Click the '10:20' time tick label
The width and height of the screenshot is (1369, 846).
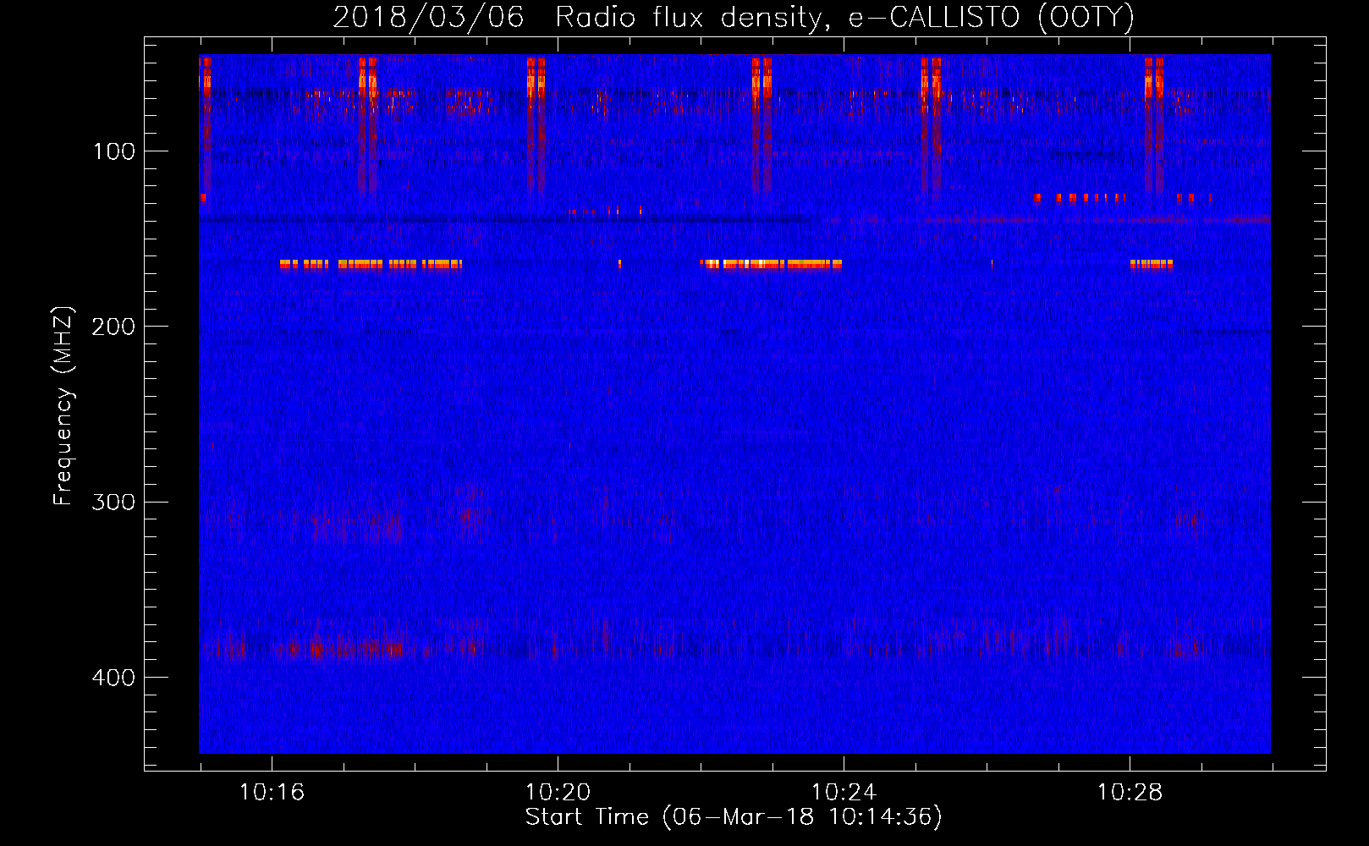coord(558,793)
